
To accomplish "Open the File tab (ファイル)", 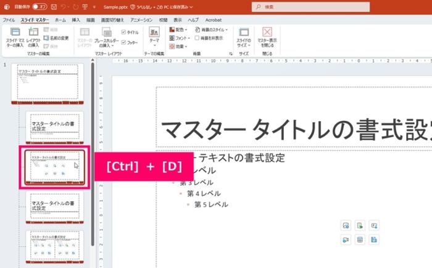I will 9,20.
